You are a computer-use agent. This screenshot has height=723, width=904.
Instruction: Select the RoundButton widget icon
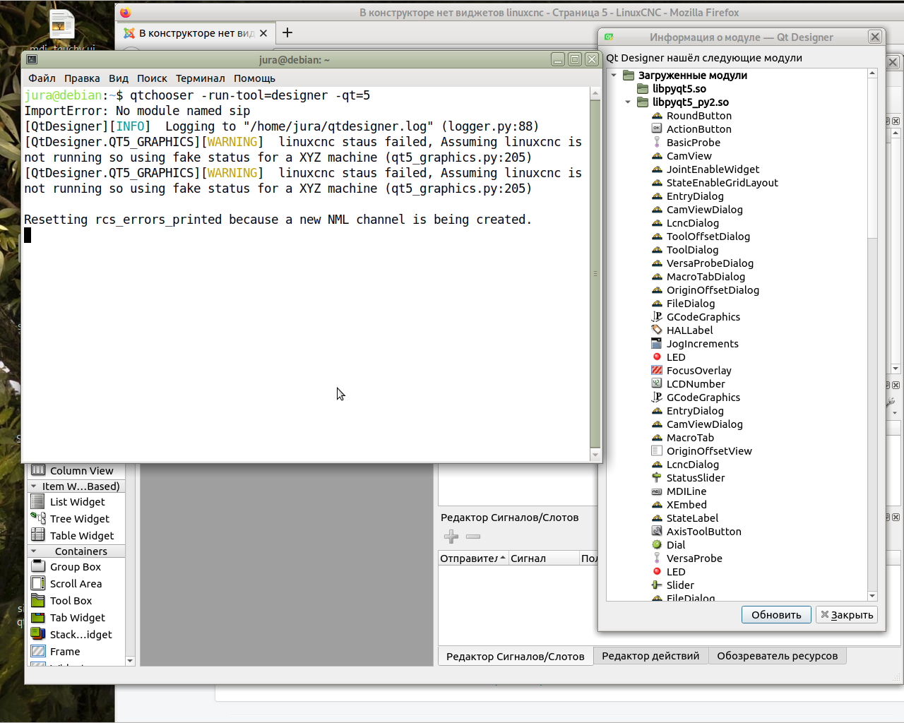point(657,116)
